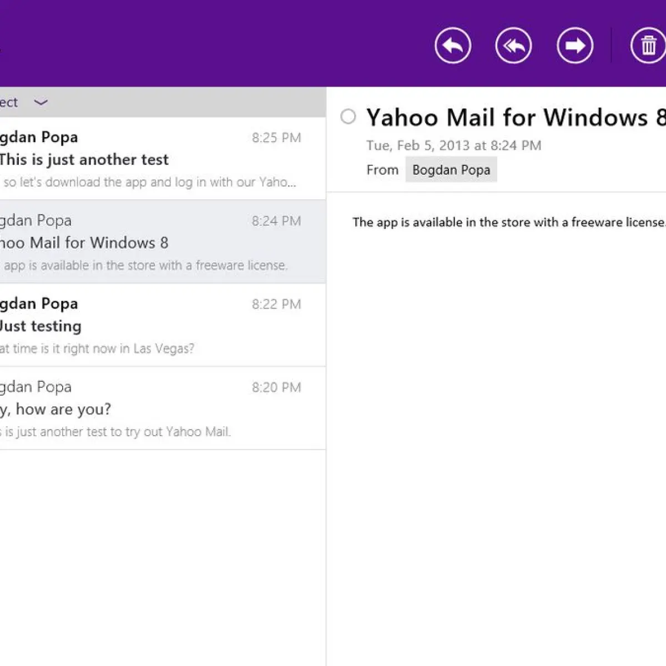Image resolution: width=666 pixels, height=666 pixels.
Task: Click the date "Tue, Feb 5, 2013 at 8:24 PM"
Action: (453, 145)
